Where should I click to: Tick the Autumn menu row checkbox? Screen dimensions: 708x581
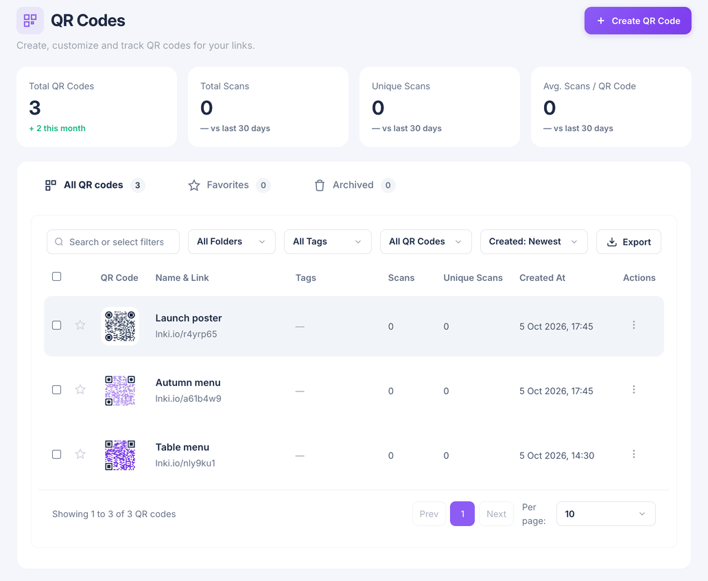pos(56,390)
